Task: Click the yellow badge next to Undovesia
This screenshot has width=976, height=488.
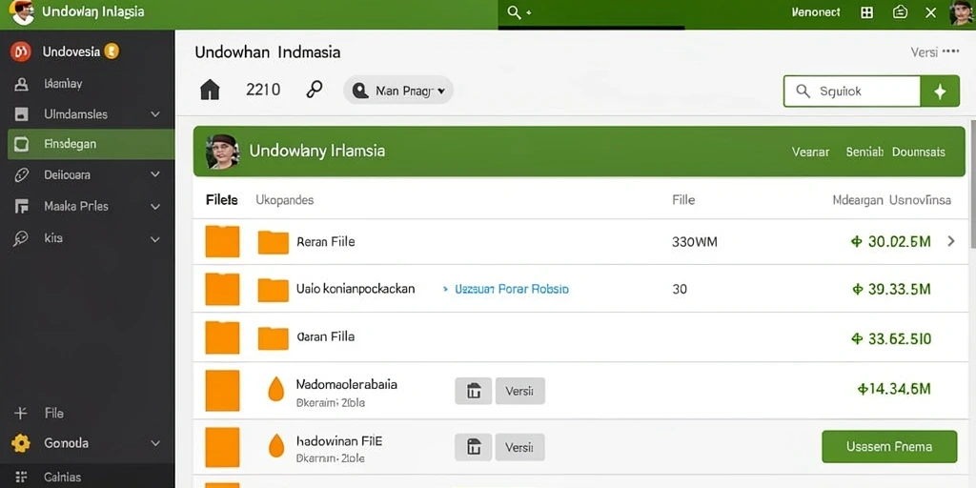Action: click(x=112, y=51)
